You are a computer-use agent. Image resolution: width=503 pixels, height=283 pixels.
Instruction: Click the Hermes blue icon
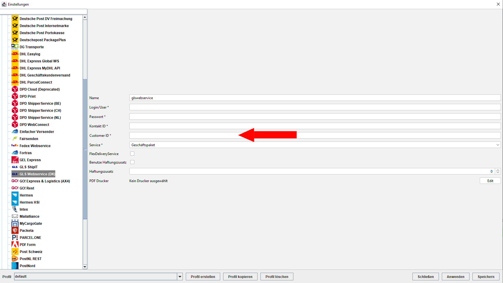coord(15,195)
